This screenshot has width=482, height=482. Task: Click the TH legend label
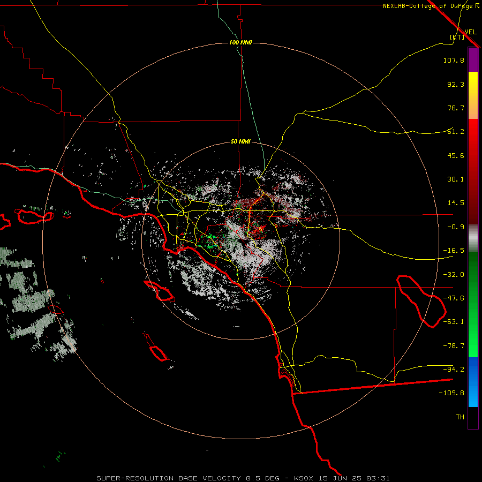[460, 417]
